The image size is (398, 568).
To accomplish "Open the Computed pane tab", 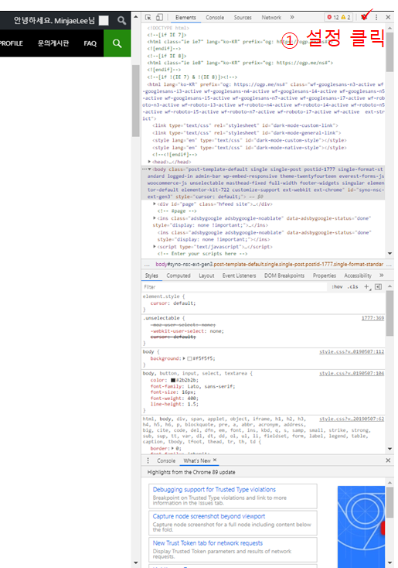I will pyautogui.click(x=179, y=275).
